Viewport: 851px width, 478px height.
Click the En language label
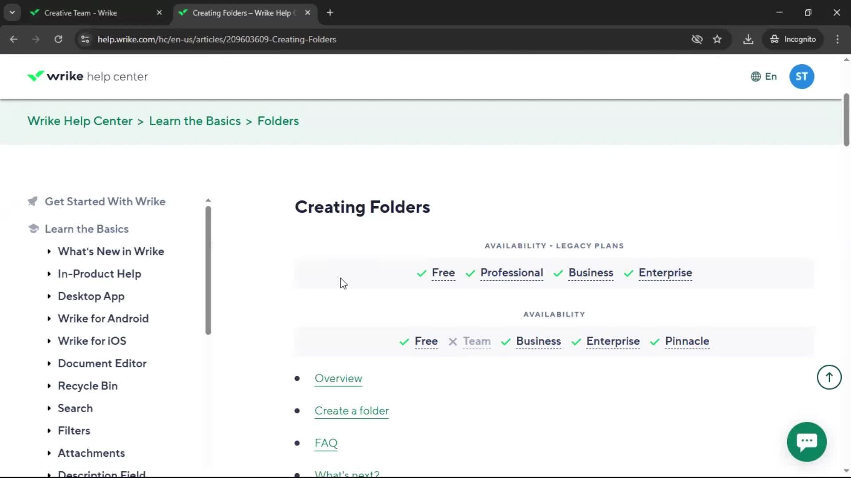pyautogui.click(x=771, y=77)
